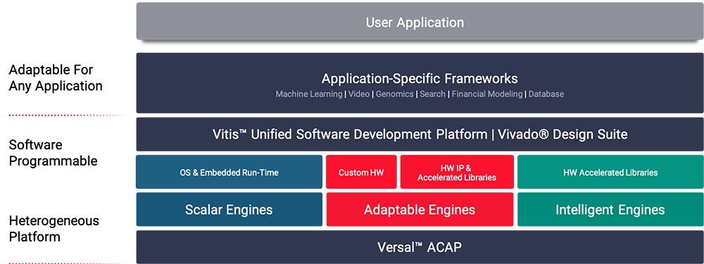Select the Adaptable Engines block
Image resolution: width=704 pixels, height=264 pixels.
click(x=420, y=210)
